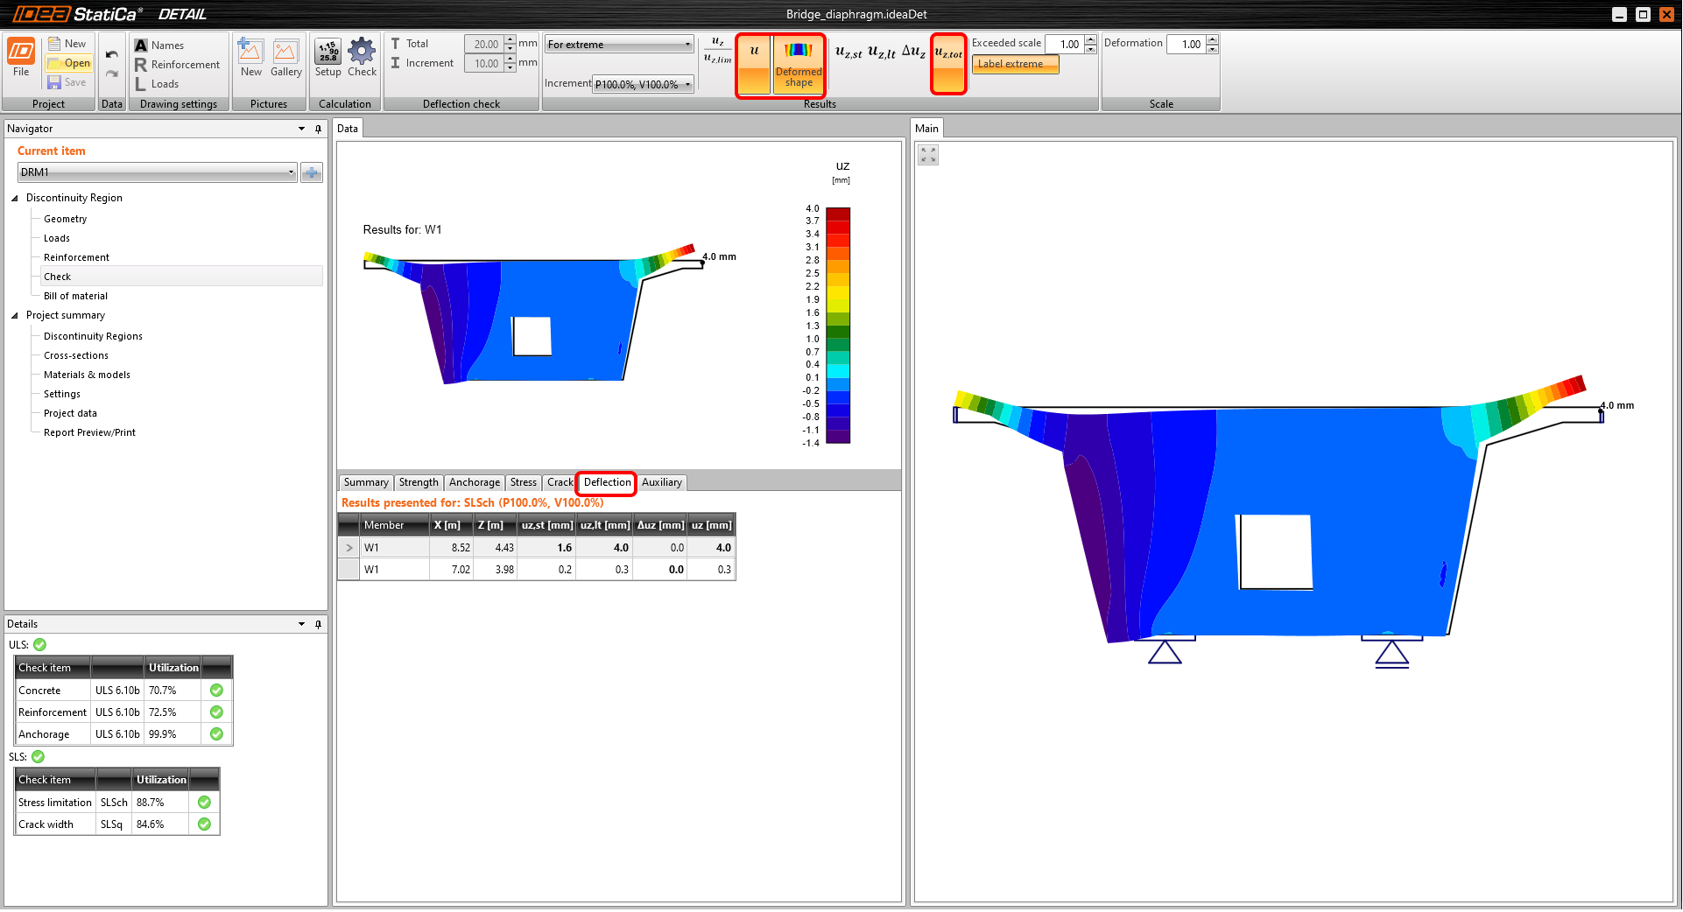The image size is (1683, 912).
Task: Toggle Label extreme display
Action: click(x=1014, y=63)
